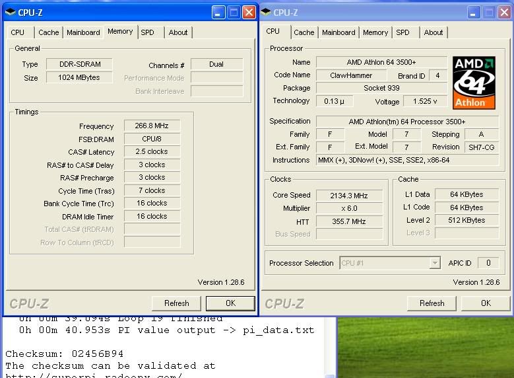This screenshot has width=514, height=378.
Task: Click the Core Speed value field
Action: click(x=349, y=196)
